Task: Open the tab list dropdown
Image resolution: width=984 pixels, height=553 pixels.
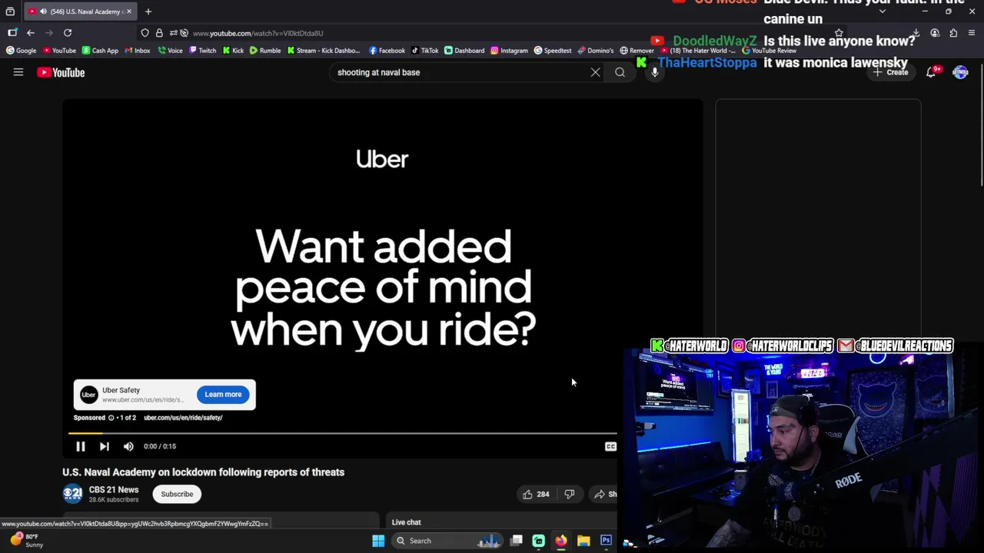Action: (882, 12)
